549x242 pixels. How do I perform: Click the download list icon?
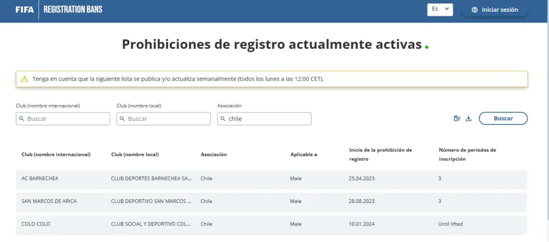click(469, 118)
